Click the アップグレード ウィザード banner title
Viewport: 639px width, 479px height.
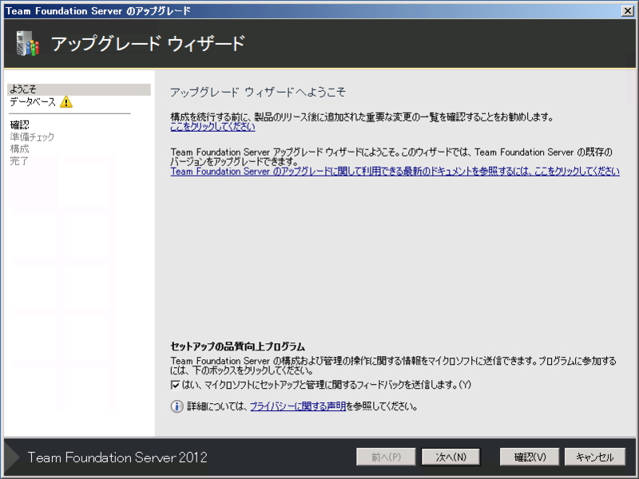[148, 44]
